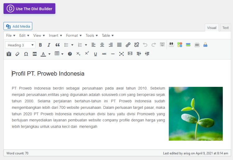This screenshot has width=233, height=160.
Task: Open keyboard shortcuts help question mark
Action: click(70, 54)
